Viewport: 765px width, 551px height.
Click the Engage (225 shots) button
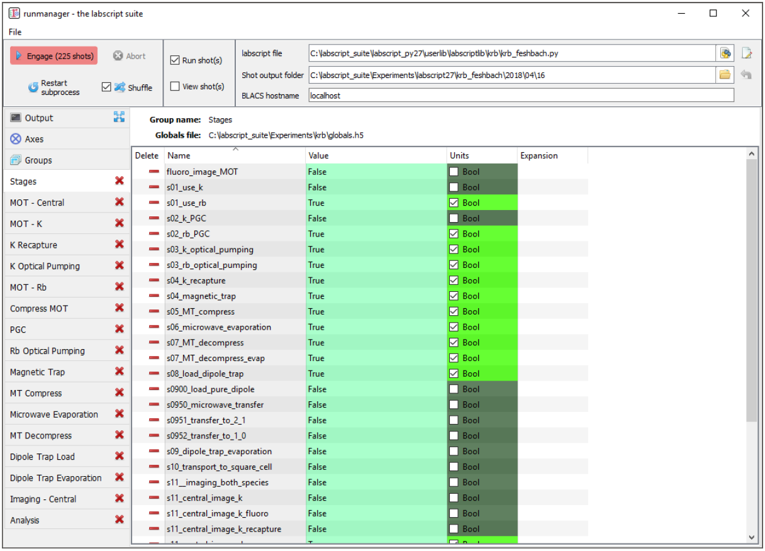coord(54,56)
